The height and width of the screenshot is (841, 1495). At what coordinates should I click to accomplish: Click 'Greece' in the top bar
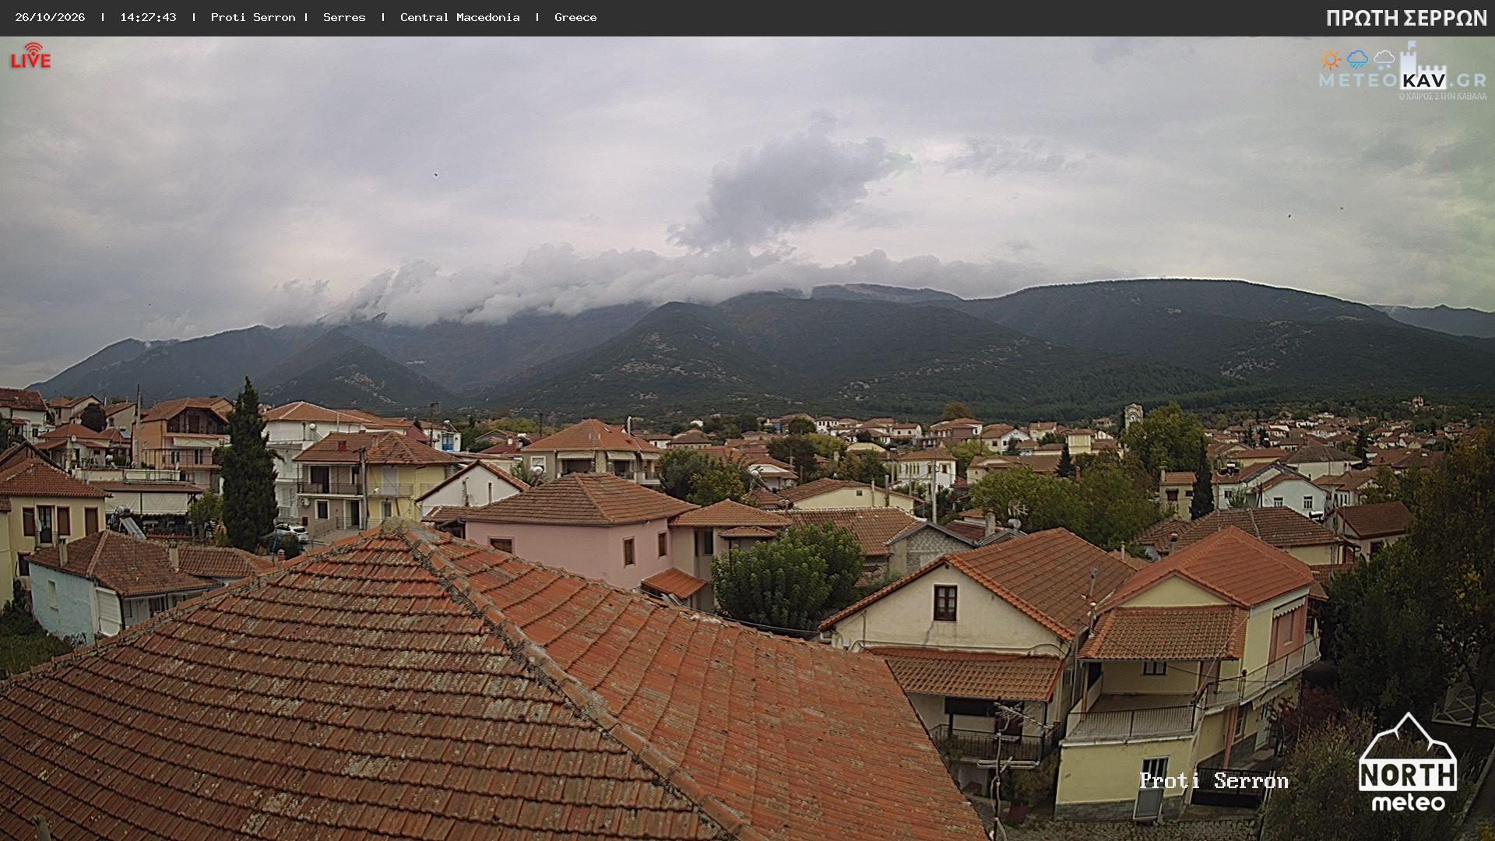[x=575, y=17]
